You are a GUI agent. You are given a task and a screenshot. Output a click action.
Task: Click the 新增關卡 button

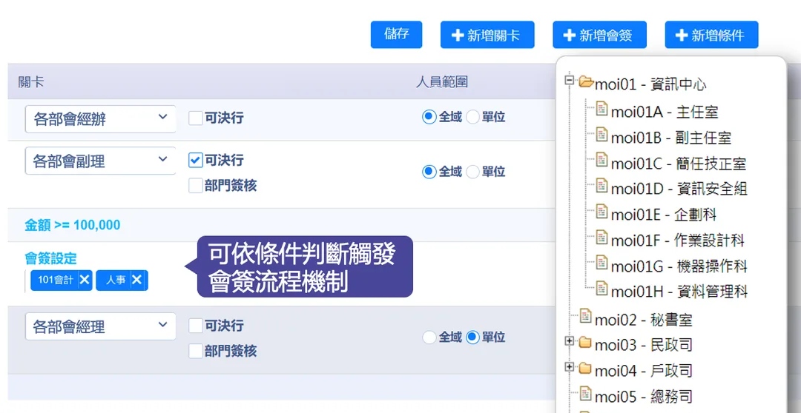click(487, 35)
